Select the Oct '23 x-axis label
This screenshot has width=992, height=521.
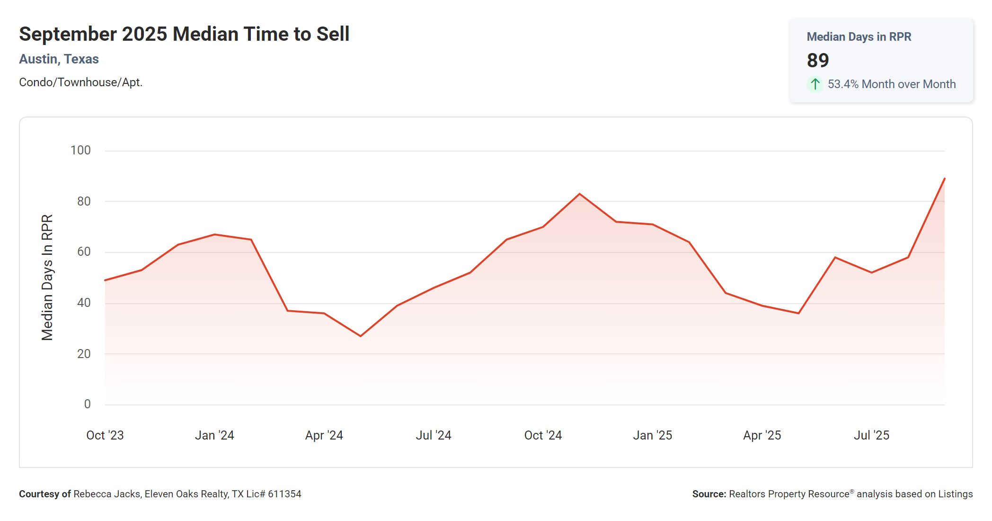click(105, 435)
